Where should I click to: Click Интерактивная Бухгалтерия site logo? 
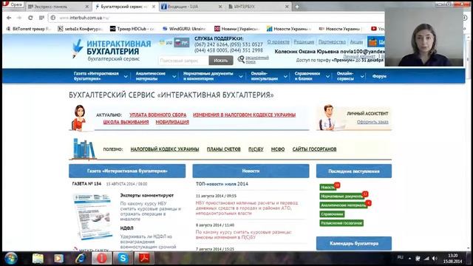click(x=112, y=50)
